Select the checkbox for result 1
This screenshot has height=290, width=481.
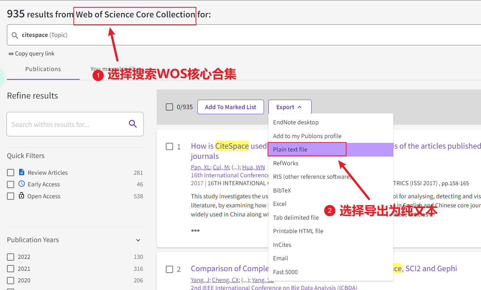[169, 146]
